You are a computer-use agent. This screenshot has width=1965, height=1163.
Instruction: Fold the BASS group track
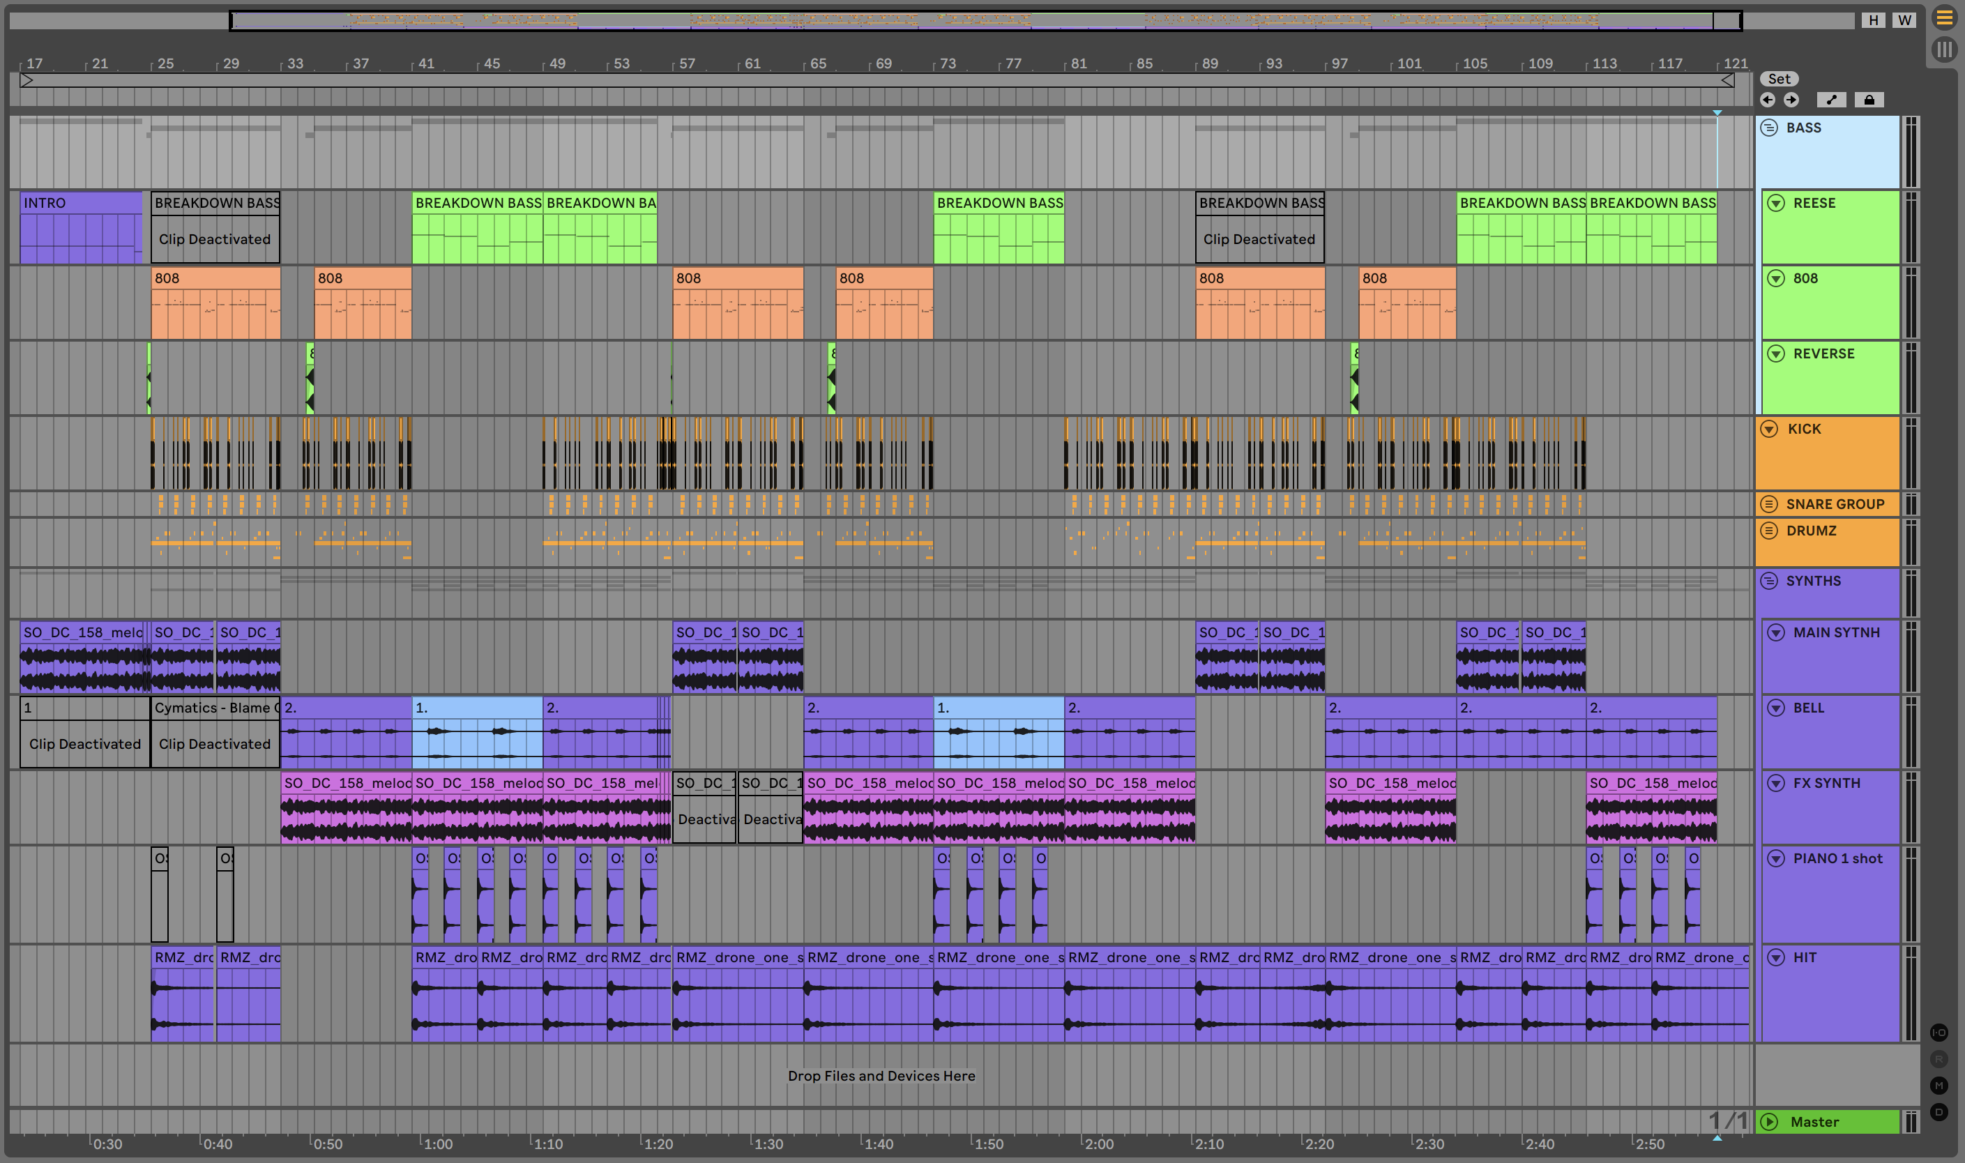(1769, 128)
